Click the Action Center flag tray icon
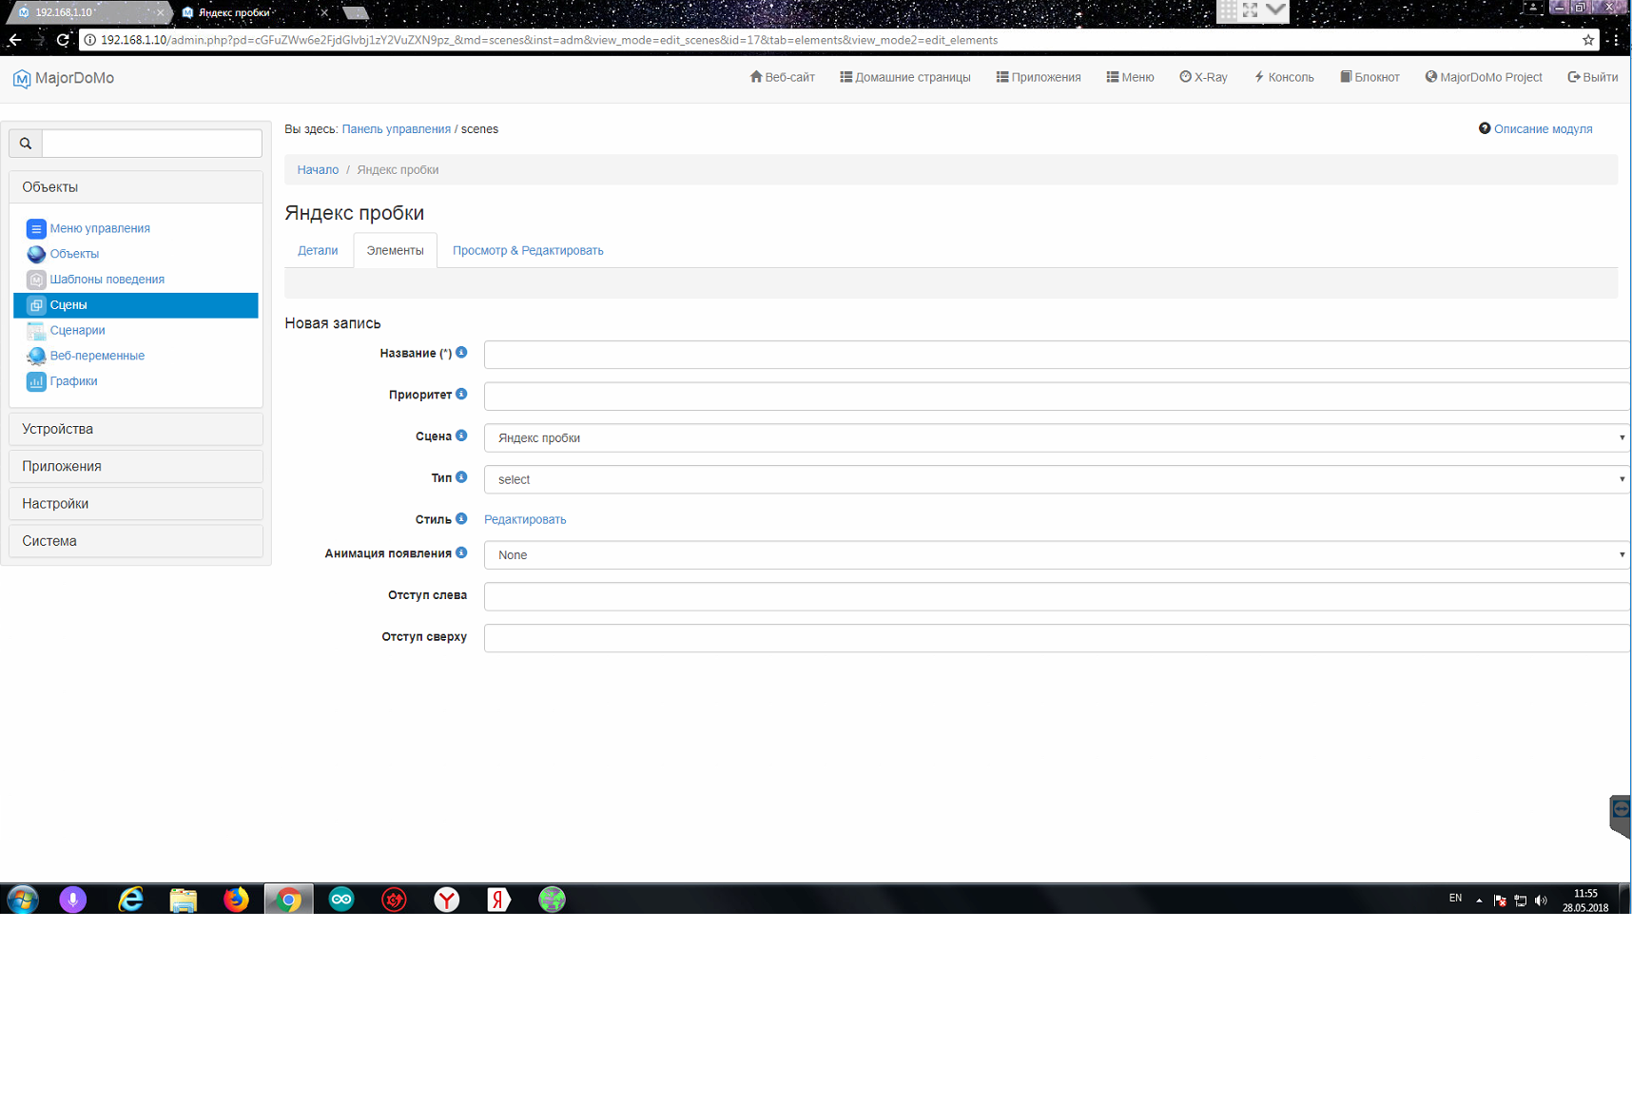1632x1104 pixels. 1500,901
